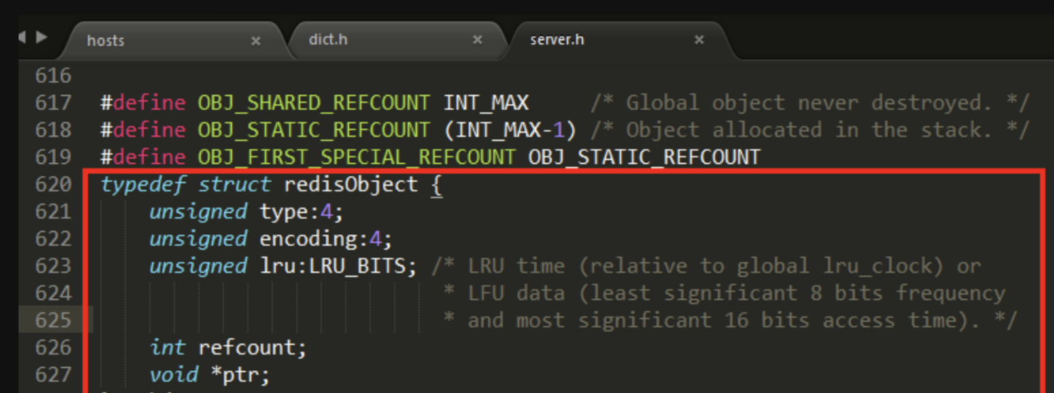
Task: Click the encoding:4 field
Action: point(326,239)
